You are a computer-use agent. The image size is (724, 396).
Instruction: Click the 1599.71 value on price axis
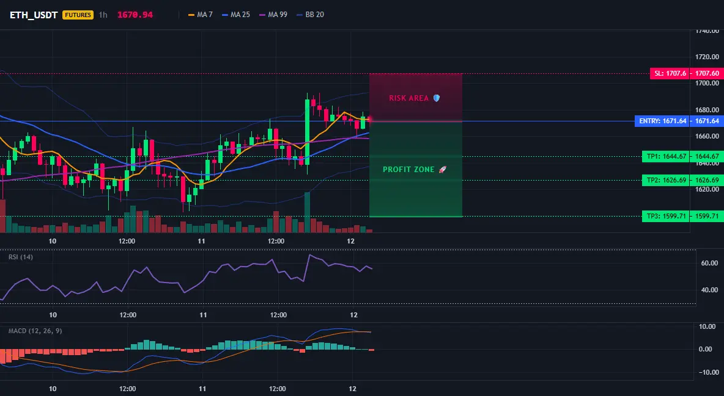[x=707, y=216]
